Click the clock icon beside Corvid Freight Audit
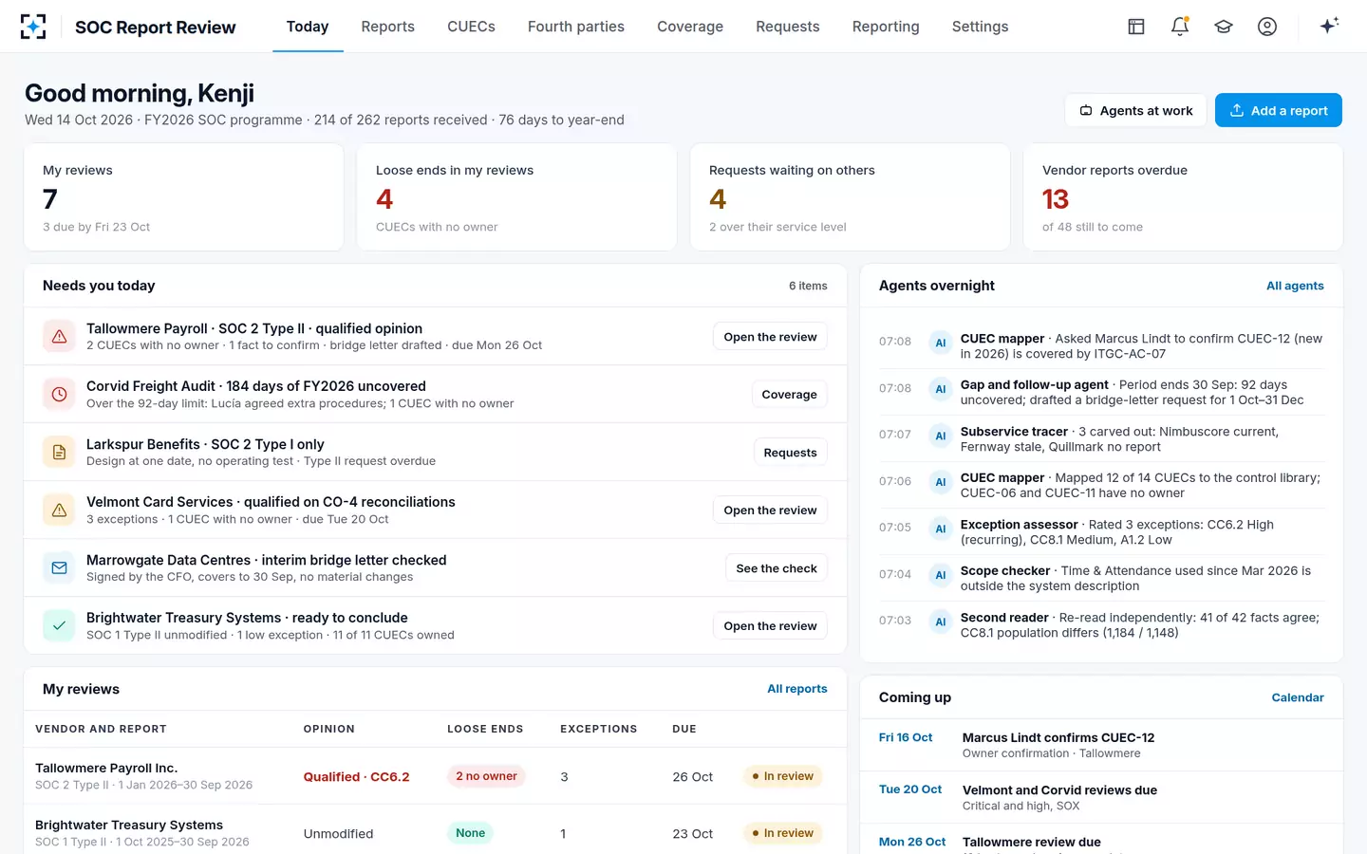The width and height of the screenshot is (1367, 854). coord(59,394)
